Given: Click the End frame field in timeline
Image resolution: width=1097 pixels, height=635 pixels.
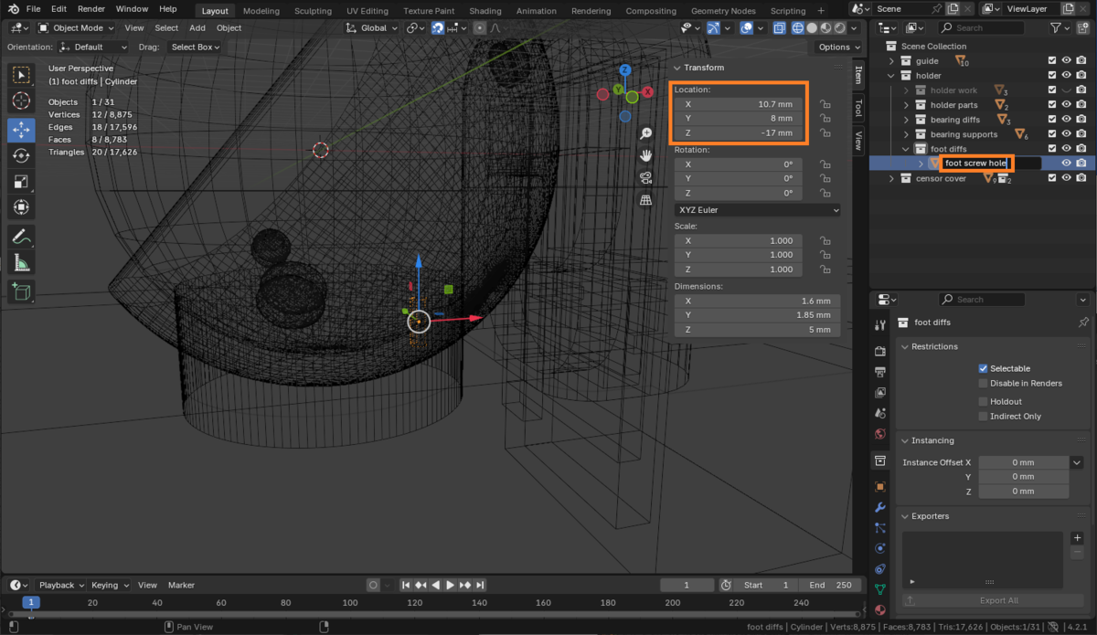Looking at the screenshot, I should pyautogui.click(x=829, y=585).
